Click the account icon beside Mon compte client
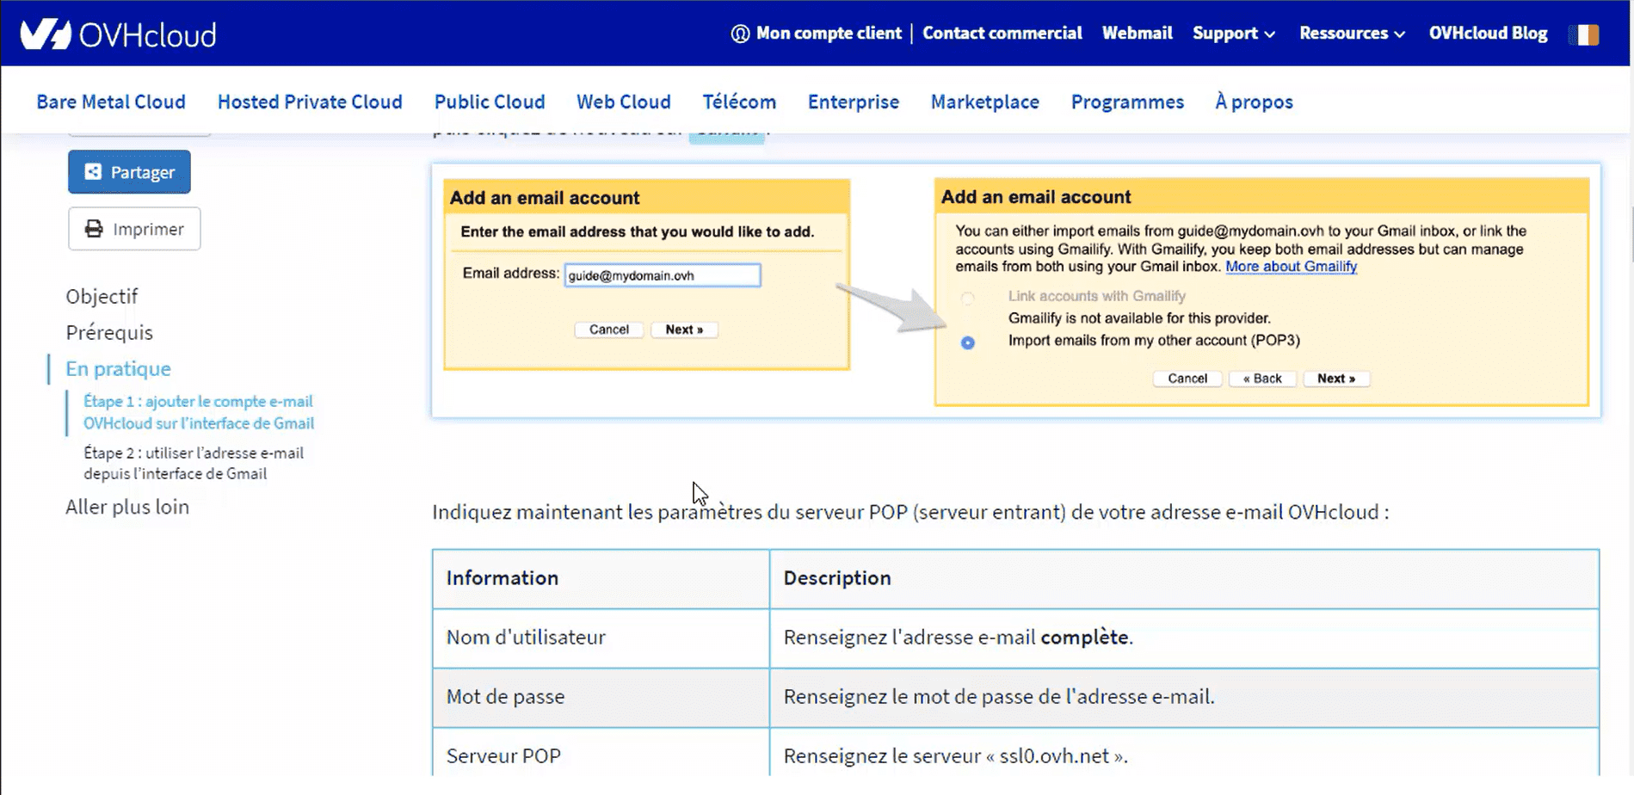Viewport: 1634px width, 795px height. tap(740, 34)
